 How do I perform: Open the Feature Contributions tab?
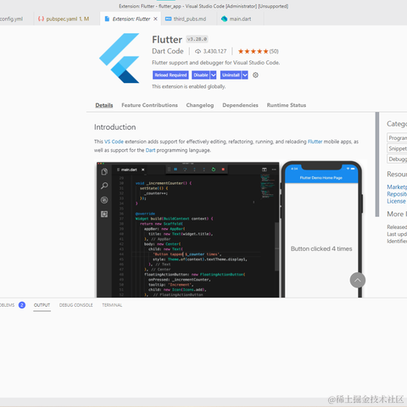coord(149,105)
